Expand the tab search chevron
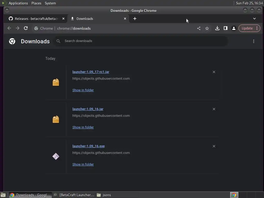Screen dimensions: 264x198 [254, 19]
